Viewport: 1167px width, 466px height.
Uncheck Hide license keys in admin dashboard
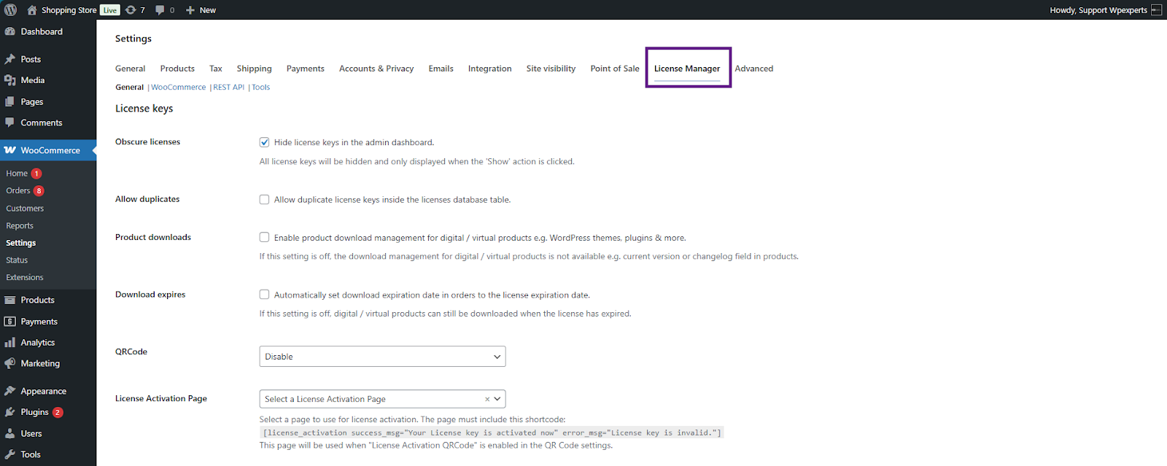pos(264,142)
